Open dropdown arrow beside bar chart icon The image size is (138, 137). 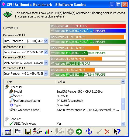click(51, 132)
